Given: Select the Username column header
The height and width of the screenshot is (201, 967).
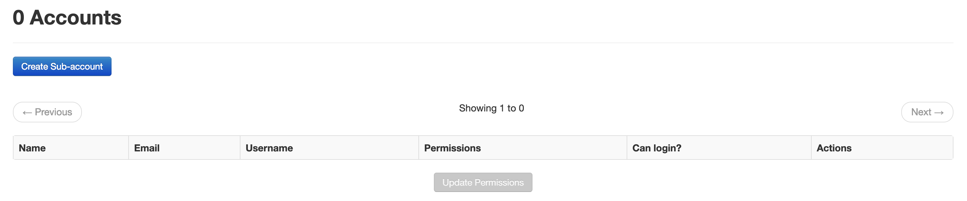Looking at the screenshot, I should [269, 148].
